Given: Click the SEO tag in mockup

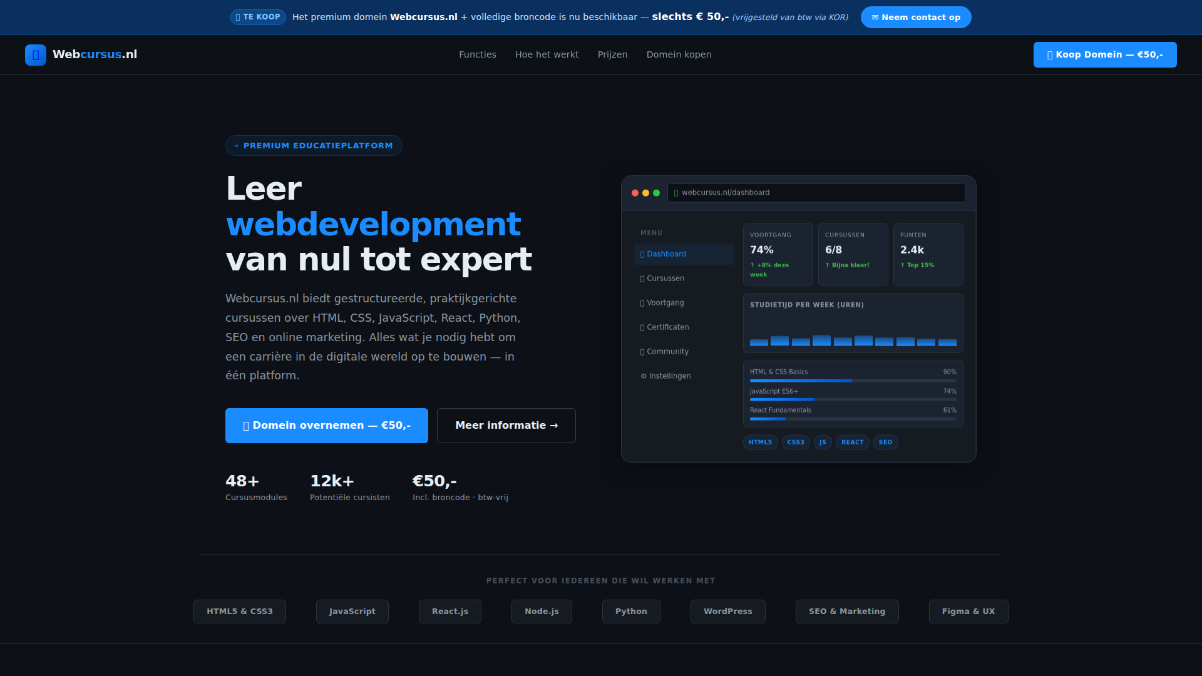Looking at the screenshot, I should click(x=886, y=443).
